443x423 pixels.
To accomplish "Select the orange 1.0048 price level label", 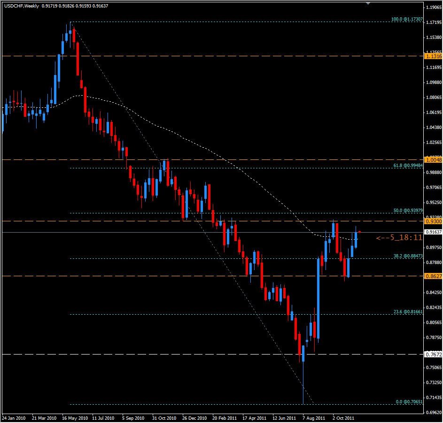I will (x=432, y=159).
